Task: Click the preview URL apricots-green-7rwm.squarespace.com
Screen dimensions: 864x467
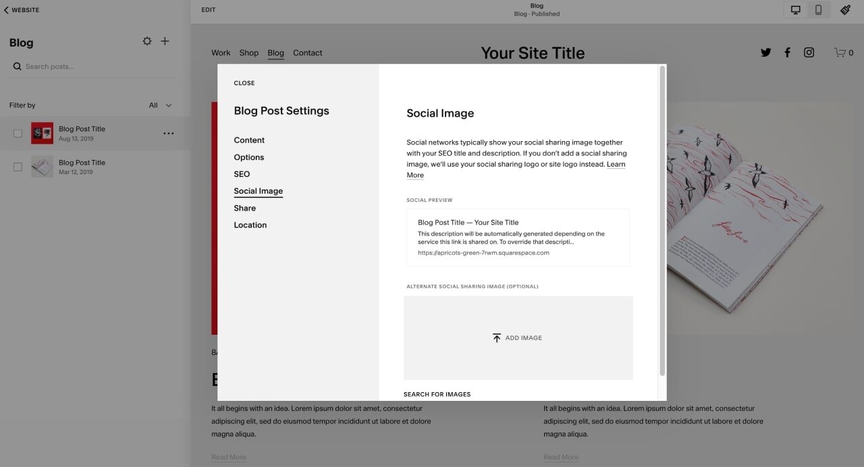Action: [x=483, y=253]
